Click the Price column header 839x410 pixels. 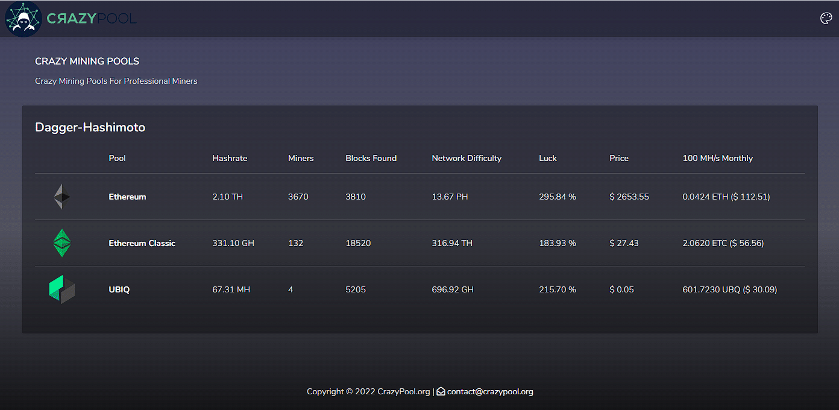point(619,158)
